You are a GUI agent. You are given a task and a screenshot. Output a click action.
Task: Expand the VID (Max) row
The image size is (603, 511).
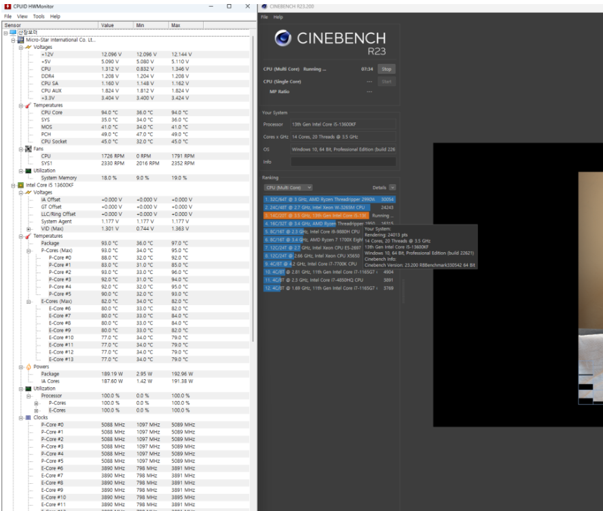tap(29, 229)
